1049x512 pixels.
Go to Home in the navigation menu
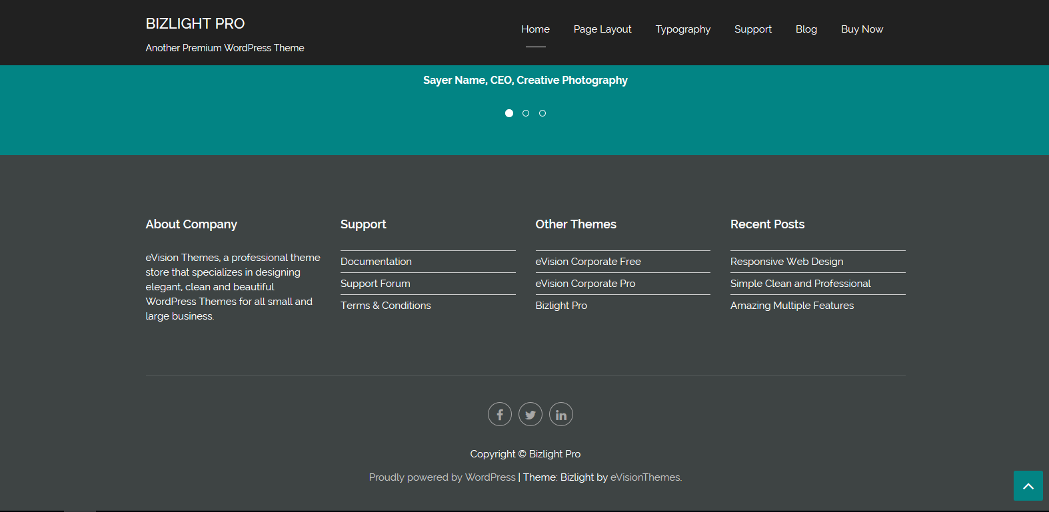pyautogui.click(x=535, y=29)
